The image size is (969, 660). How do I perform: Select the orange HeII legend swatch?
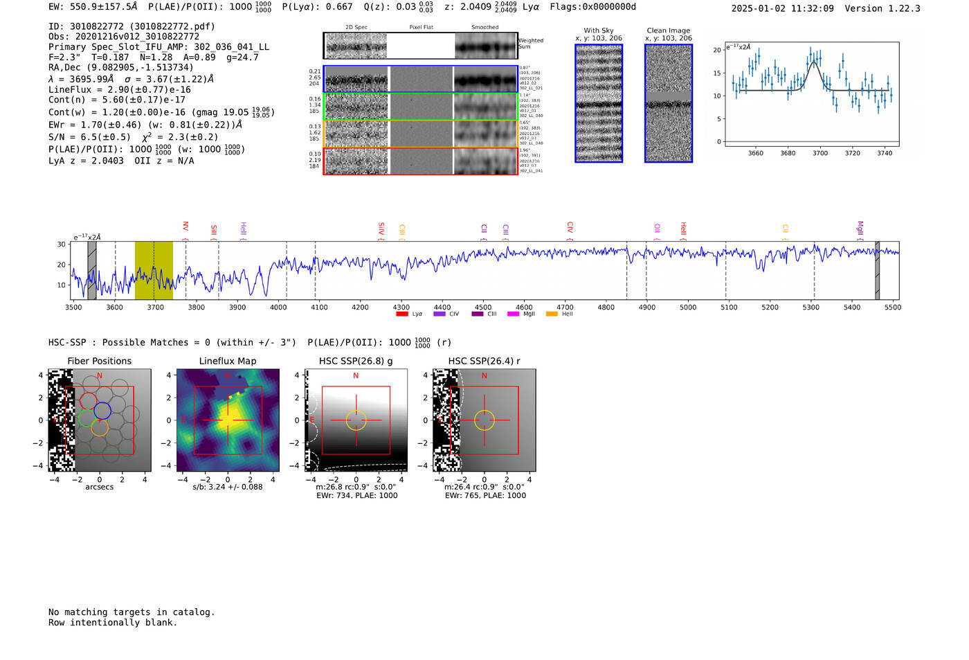(x=552, y=314)
